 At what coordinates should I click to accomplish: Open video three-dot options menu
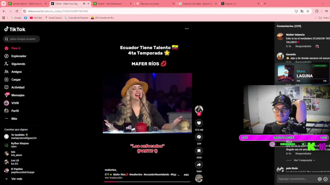[x=187, y=29]
